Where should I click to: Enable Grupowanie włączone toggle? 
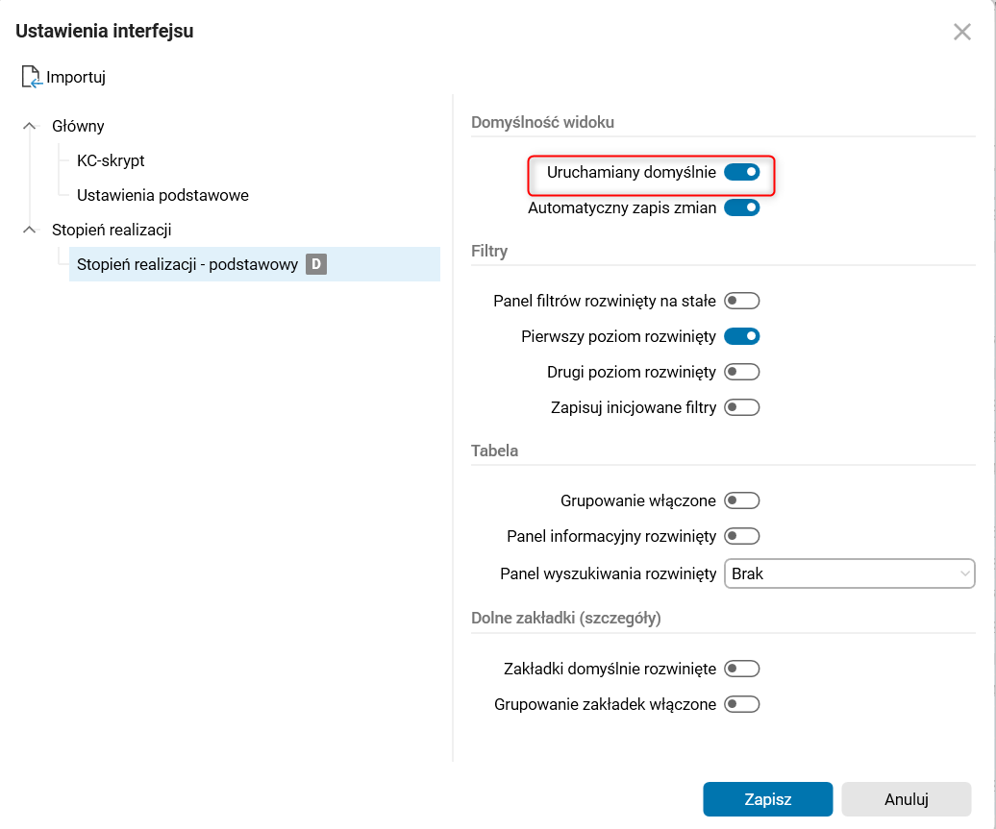tap(741, 500)
